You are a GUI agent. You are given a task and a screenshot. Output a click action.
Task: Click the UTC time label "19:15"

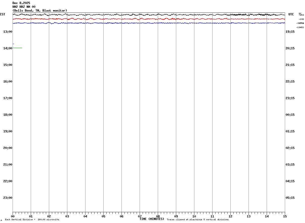[x=290, y=31]
